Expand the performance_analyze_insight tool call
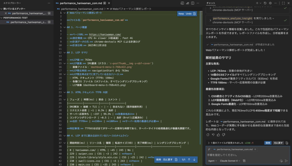The height and width of the screenshot is (166, 292). point(210,20)
